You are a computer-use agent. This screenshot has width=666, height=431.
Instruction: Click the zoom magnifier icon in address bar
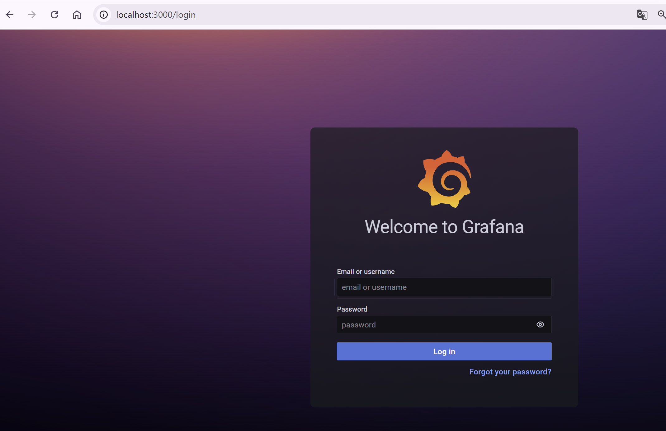(x=661, y=14)
